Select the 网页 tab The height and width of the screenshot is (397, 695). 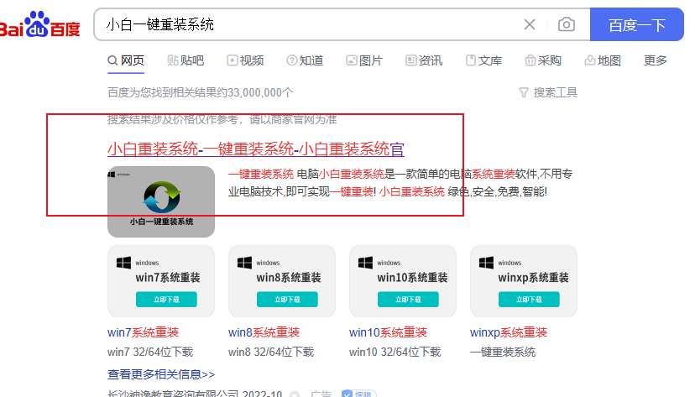point(126,60)
